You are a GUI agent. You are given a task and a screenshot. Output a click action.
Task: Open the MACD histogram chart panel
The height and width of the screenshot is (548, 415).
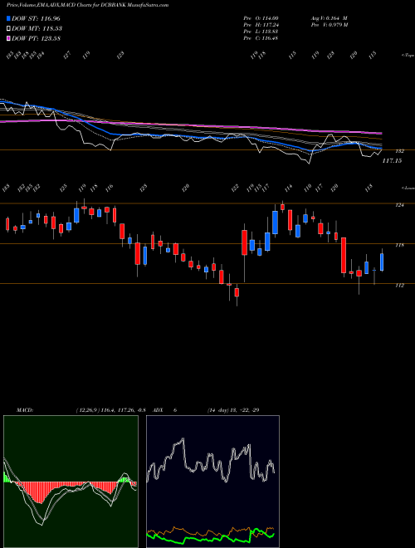(71, 482)
